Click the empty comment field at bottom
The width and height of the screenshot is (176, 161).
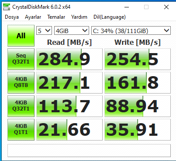click(89, 151)
